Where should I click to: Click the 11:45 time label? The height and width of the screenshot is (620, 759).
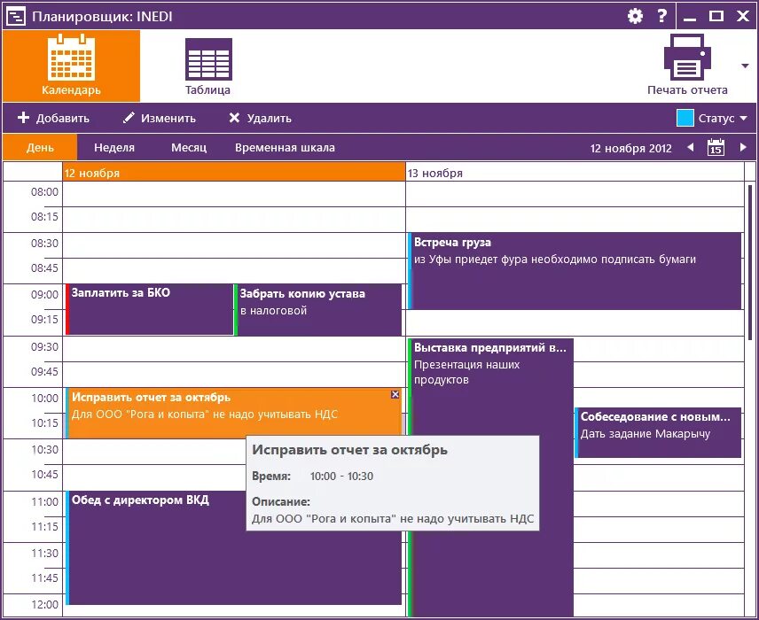pos(44,577)
